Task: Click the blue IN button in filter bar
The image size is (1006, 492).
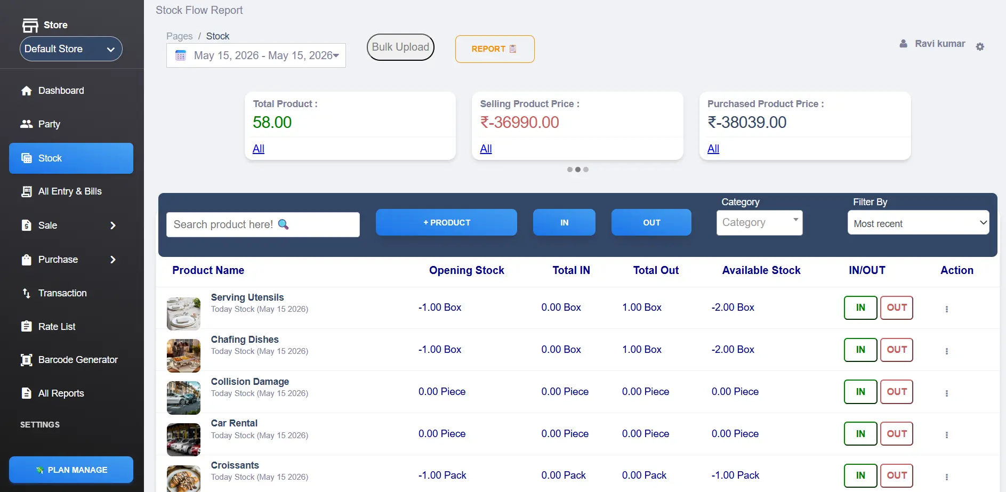Action: tap(564, 222)
